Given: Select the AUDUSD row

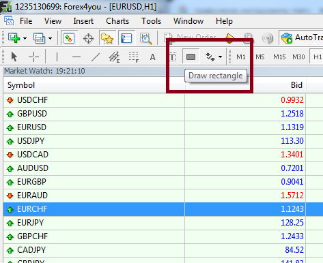Looking at the screenshot, I should click(x=163, y=168).
